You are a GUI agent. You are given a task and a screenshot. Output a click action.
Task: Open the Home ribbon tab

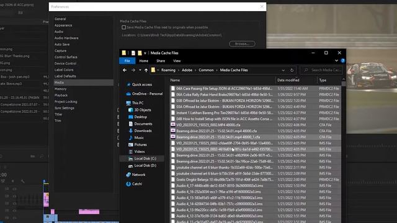[x=143, y=61]
